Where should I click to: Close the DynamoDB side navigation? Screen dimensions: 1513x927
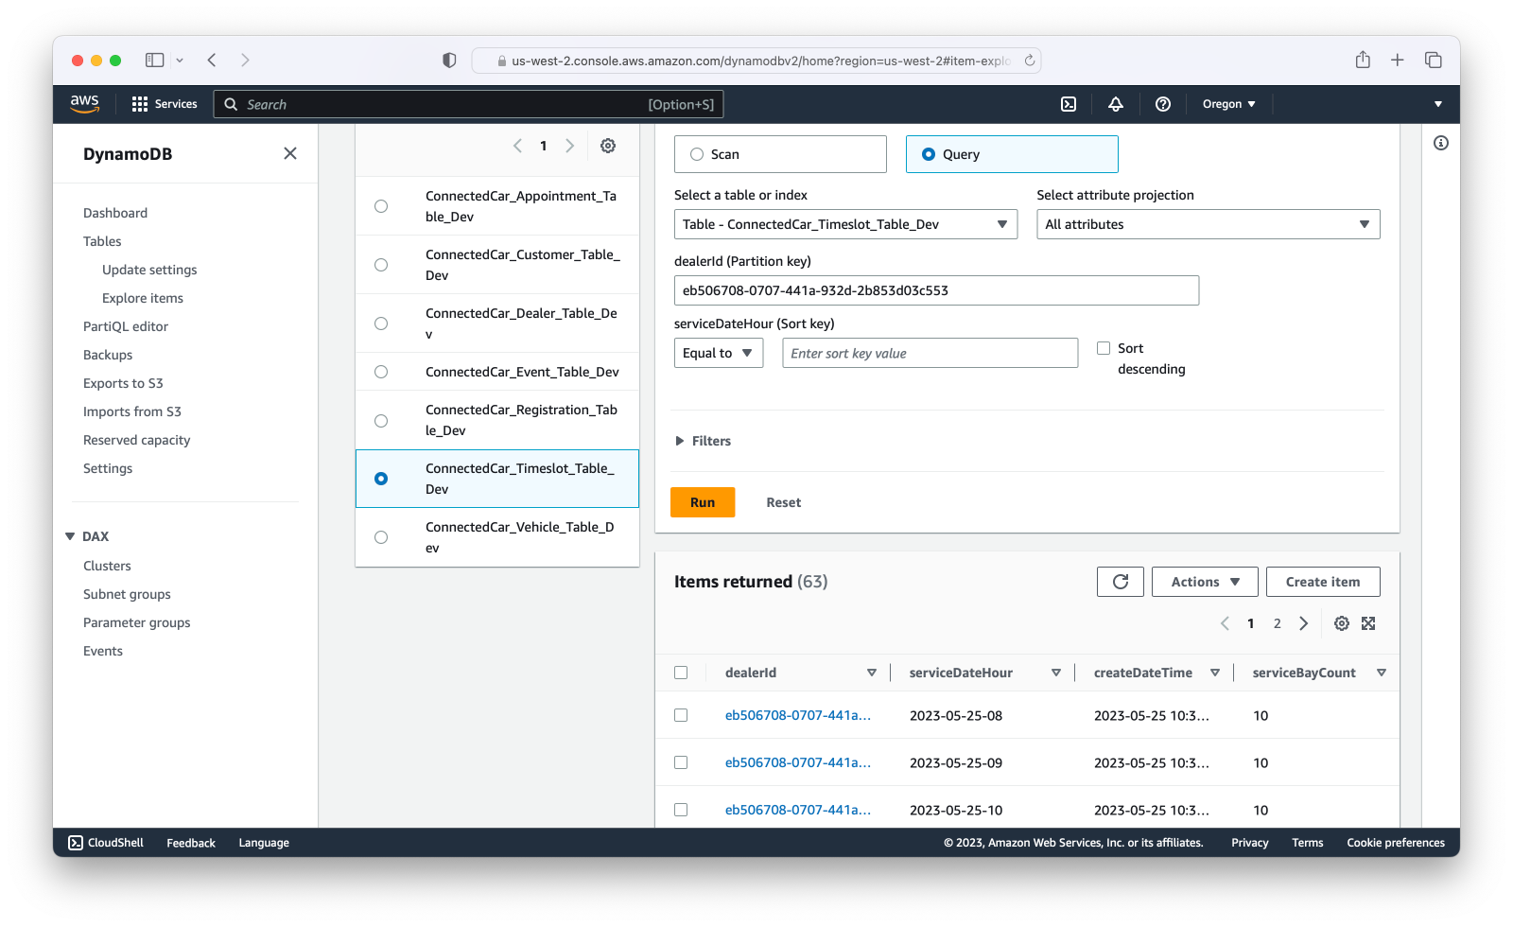[290, 153]
